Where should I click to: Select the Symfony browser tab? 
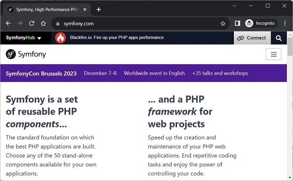click(47, 9)
